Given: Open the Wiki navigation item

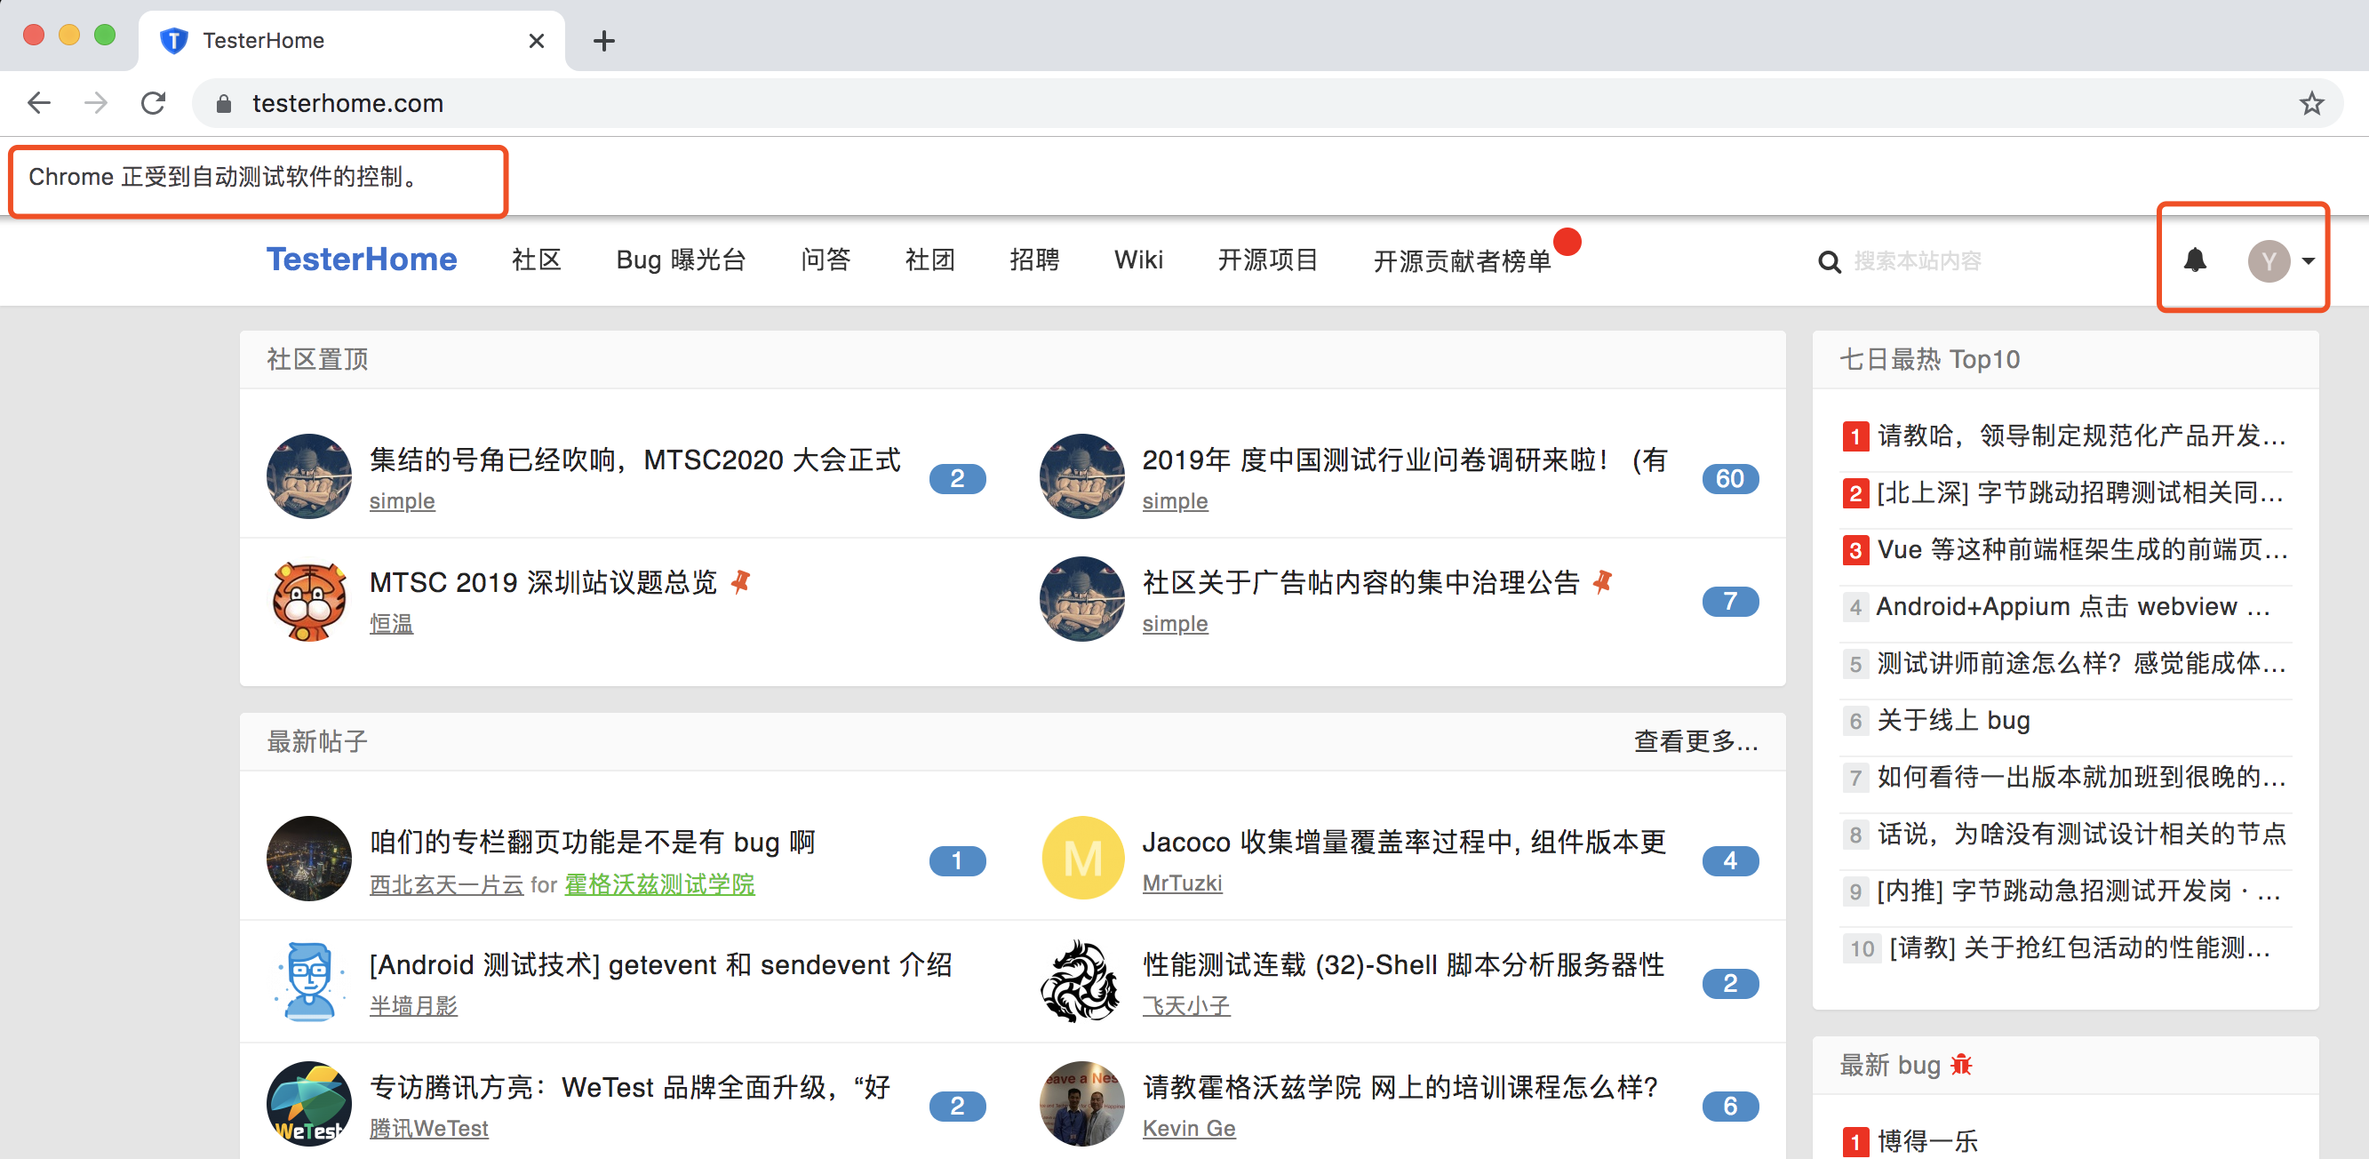Looking at the screenshot, I should pos(1138,260).
